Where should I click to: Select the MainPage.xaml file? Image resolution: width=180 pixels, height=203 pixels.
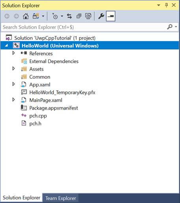tap(46, 100)
